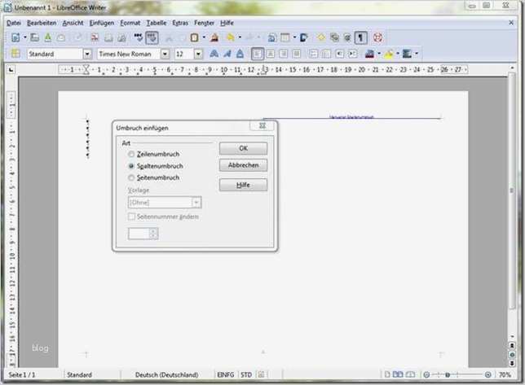Open the paragraph style Standard dropdown
Screen dimensions: 525x385
pyautogui.click(x=87, y=54)
